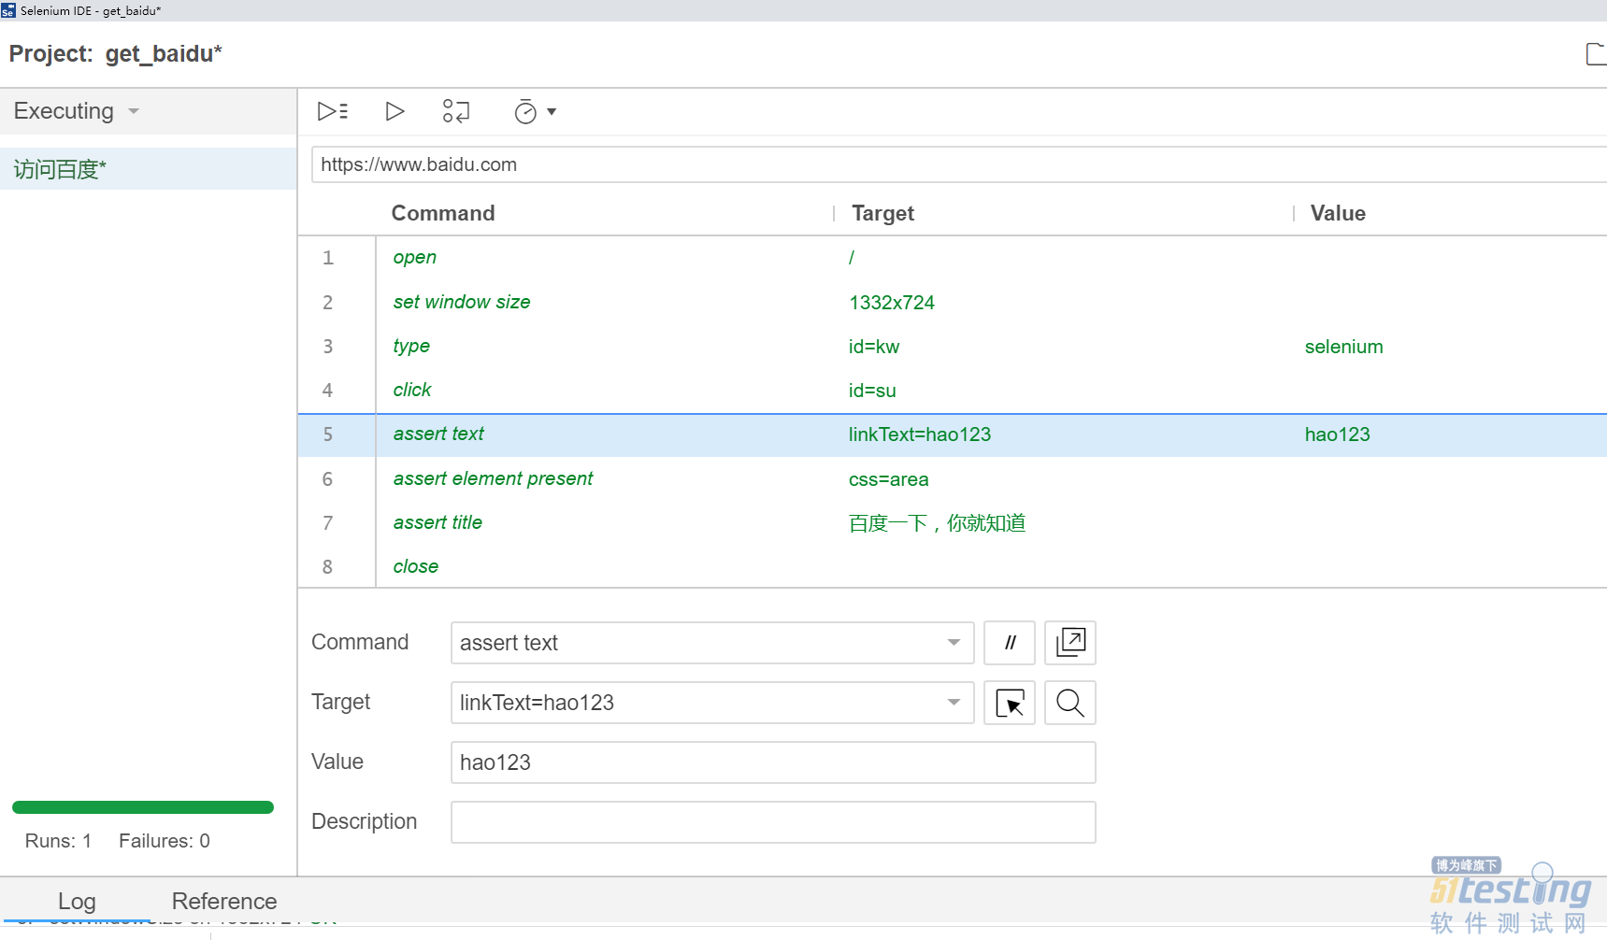Select the assert text command row
Image resolution: width=1607 pixels, height=940 pixels.
(x=953, y=434)
